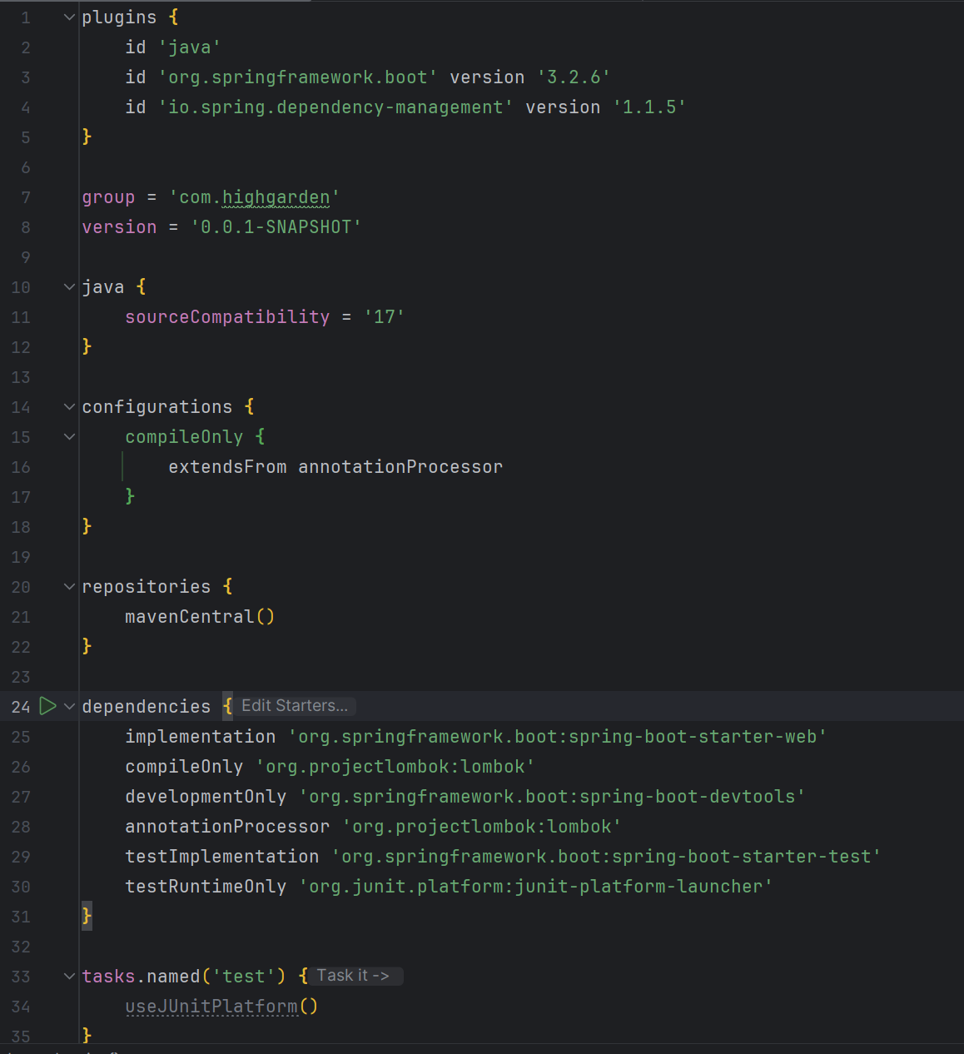Viewport: 964px width, 1054px height.
Task: Click line number 24 in gutter
Action: [21, 707]
